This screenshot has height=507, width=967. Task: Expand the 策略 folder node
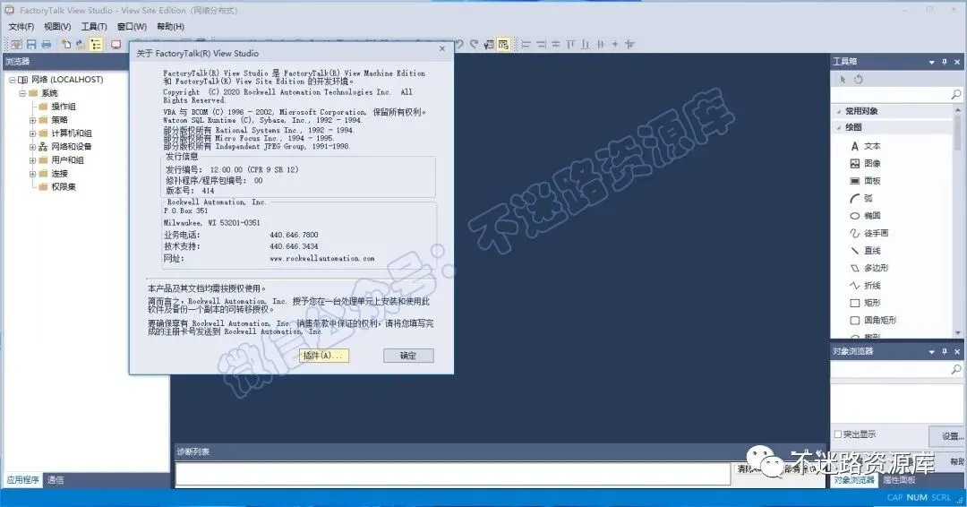(x=32, y=120)
